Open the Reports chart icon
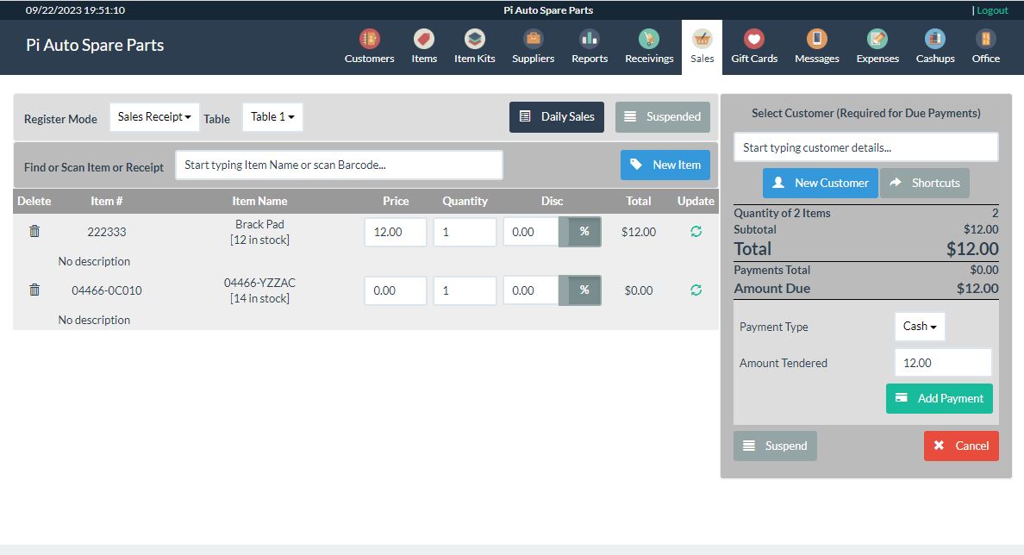The height and width of the screenshot is (555, 1024). coord(590,40)
